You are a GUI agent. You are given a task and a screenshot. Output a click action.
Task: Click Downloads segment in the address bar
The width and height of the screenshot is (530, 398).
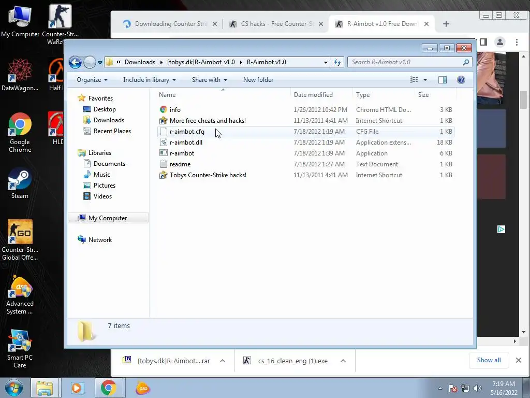[140, 62]
